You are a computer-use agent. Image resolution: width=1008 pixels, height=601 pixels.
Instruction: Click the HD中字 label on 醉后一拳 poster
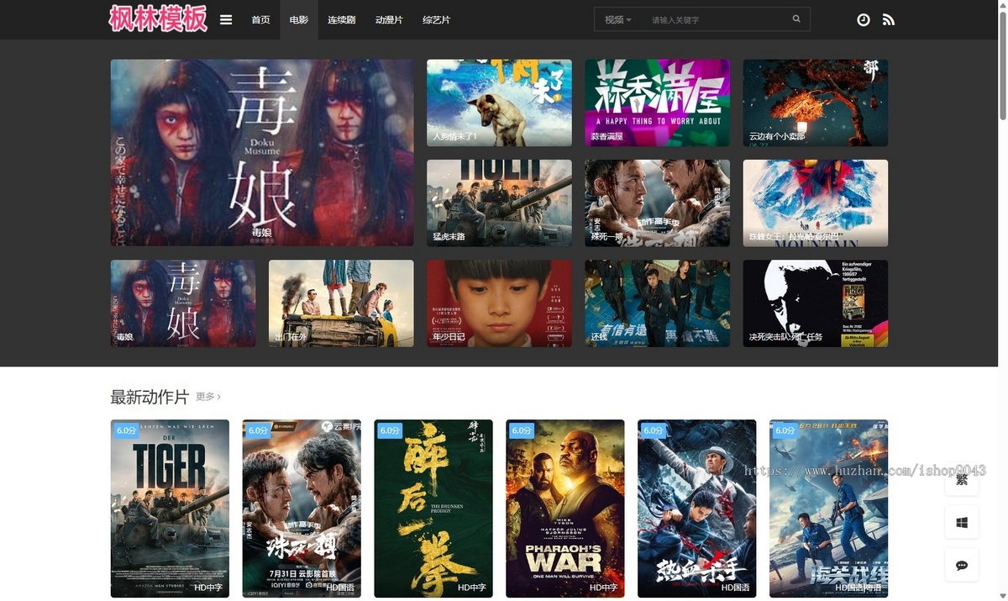472,588
